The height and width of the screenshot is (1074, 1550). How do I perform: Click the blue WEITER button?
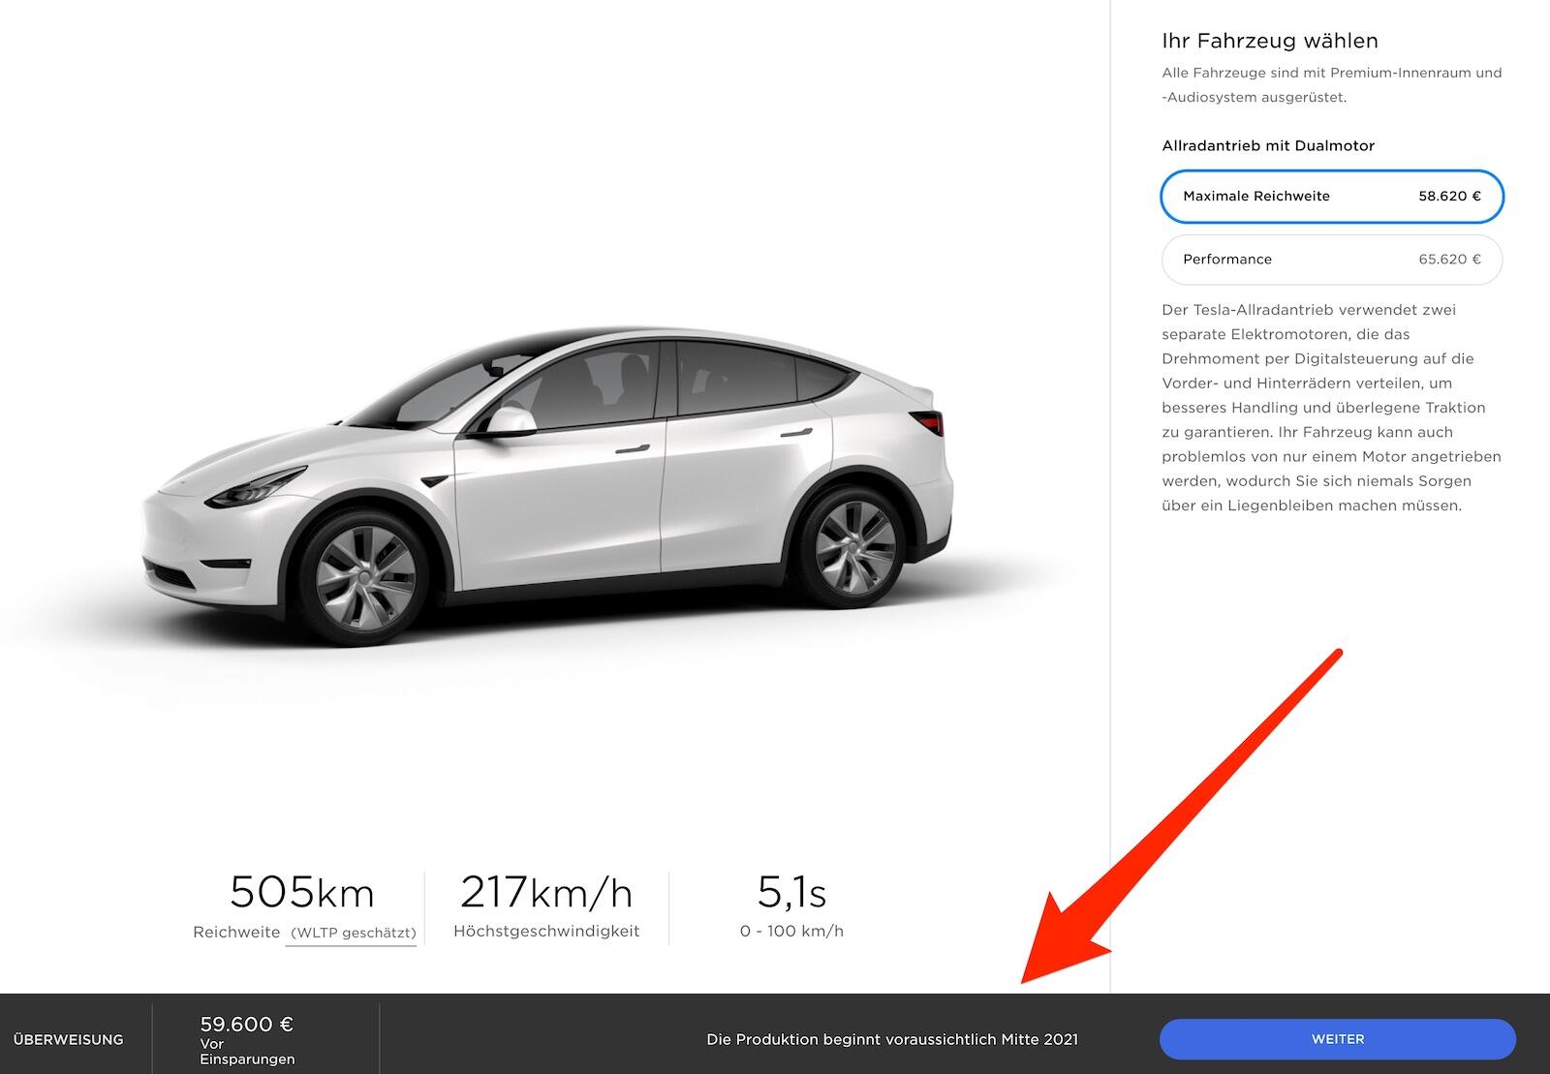point(1337,1039)
